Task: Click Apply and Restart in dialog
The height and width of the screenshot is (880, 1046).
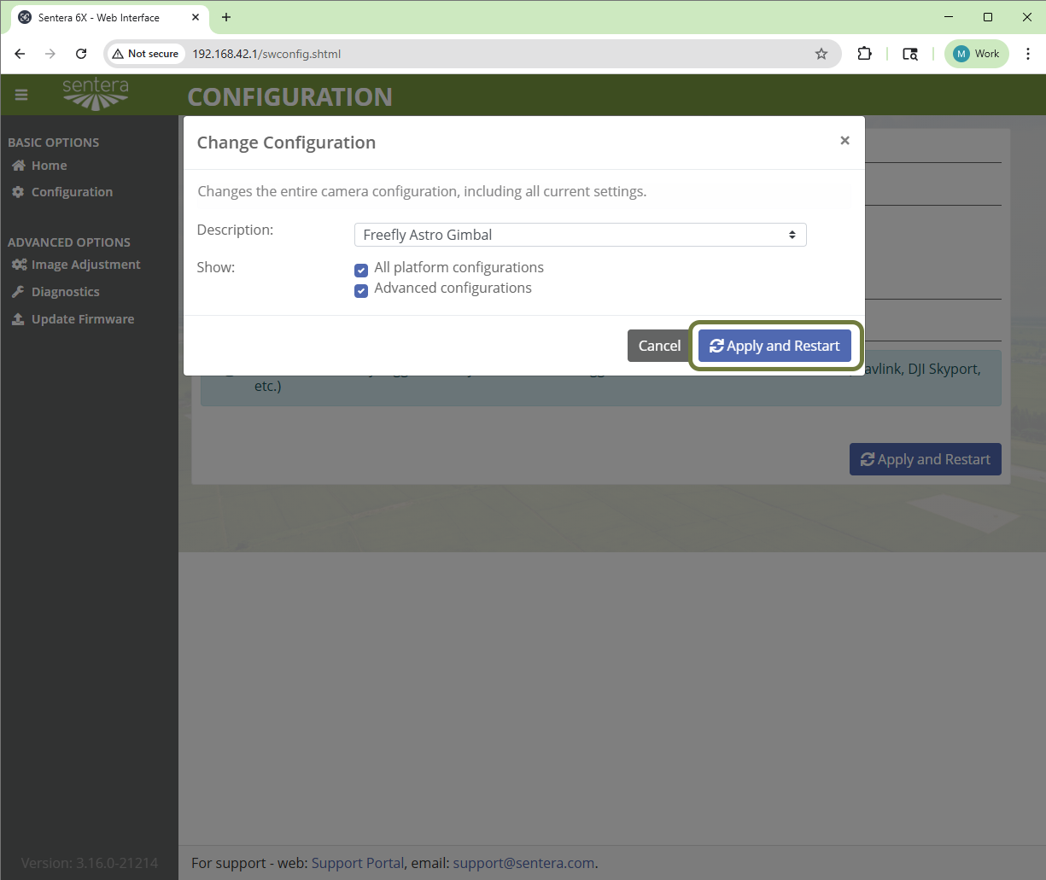Action: (774, 346)
